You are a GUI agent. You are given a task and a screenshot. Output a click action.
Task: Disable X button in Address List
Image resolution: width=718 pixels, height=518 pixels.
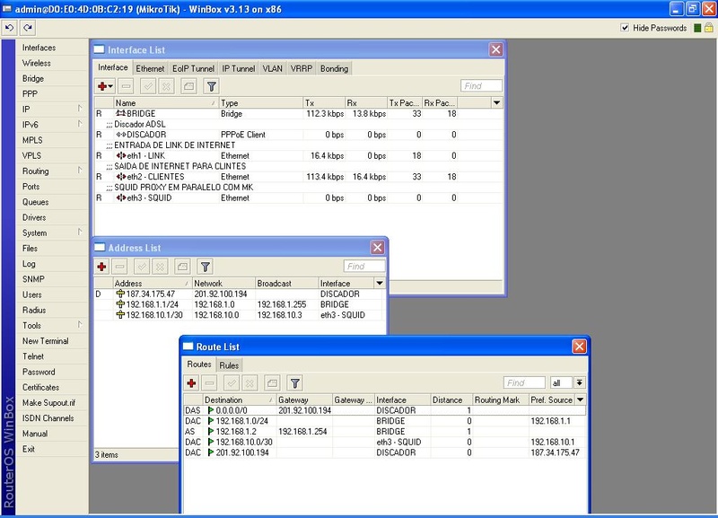(x=160, y=266)
